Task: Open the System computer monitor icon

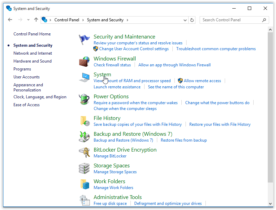Action: point(84,77)
